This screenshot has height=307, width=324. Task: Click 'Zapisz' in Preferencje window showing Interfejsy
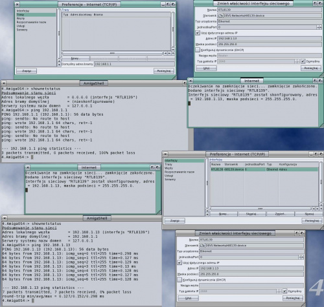[x=175, y=220]
